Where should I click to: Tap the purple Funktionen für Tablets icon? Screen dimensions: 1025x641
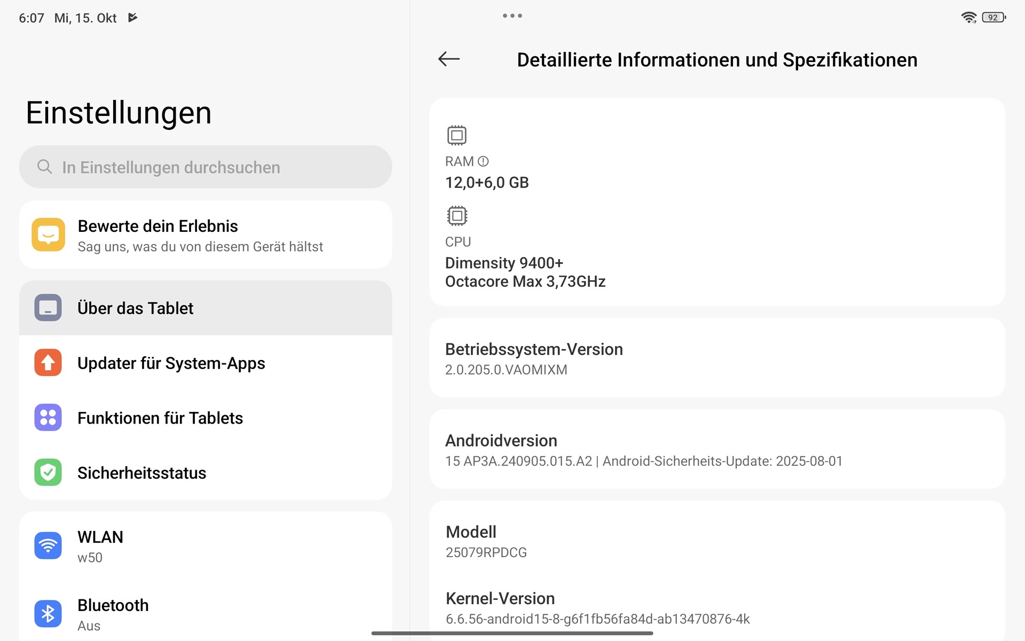point(48,418)
